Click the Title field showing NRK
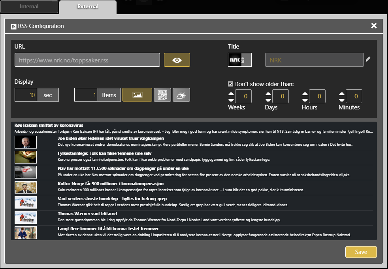388x269 pixels. pos(315,60)
